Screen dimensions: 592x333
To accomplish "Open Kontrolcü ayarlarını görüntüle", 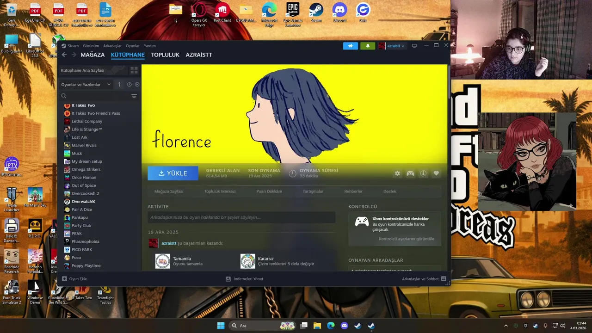I will 407,239.
